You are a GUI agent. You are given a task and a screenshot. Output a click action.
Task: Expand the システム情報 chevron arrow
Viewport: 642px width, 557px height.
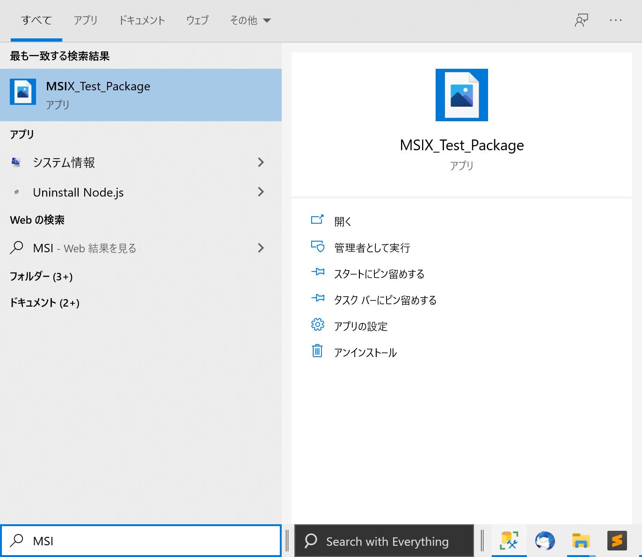pyautogui.click(x=261, y=162)
